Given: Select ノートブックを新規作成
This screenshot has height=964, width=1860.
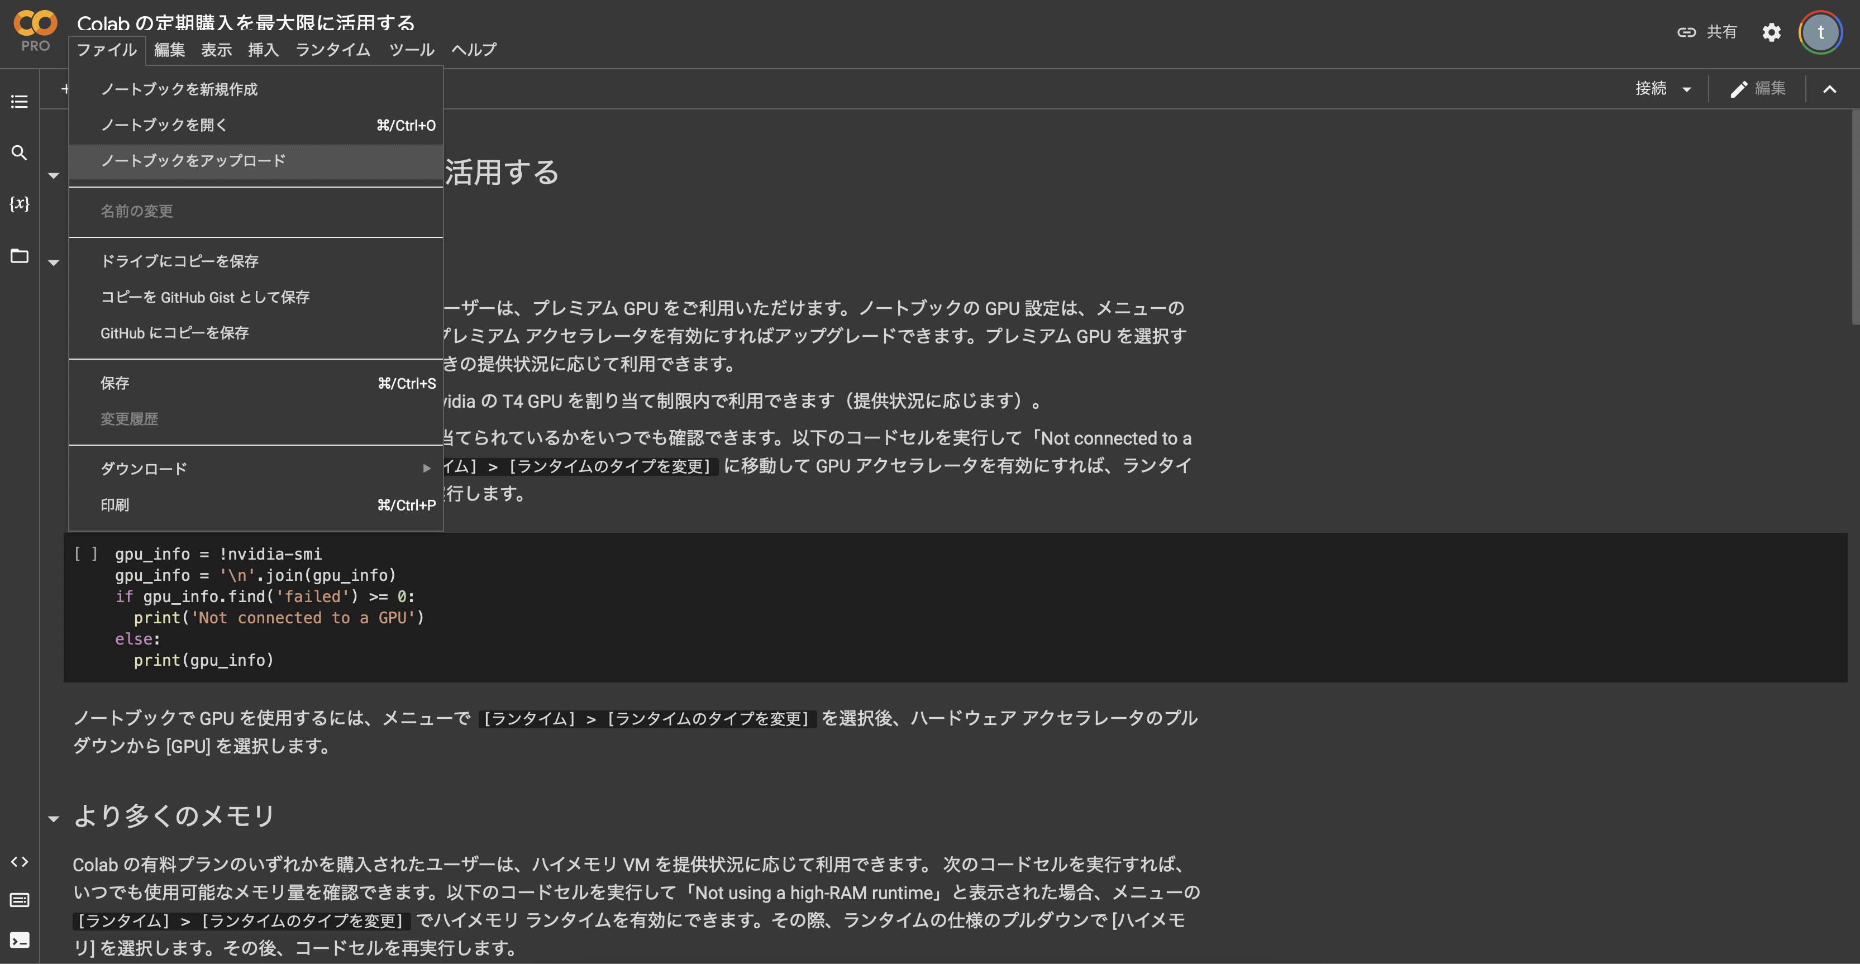Looking at the screenshot, I should click(256, 89).
